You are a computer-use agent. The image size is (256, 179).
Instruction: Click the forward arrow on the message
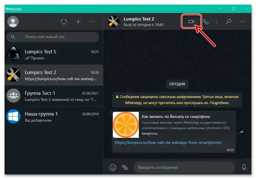point(242,132)
